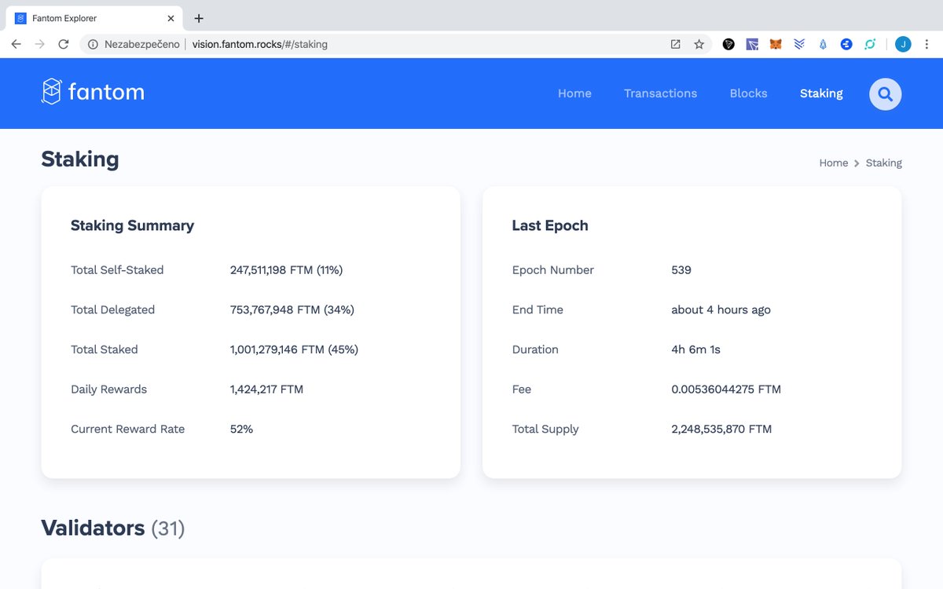The width and height of the screenshot is (943, 589).
Task: Click the Staking page heading
Action: click(x=80, y=159)
